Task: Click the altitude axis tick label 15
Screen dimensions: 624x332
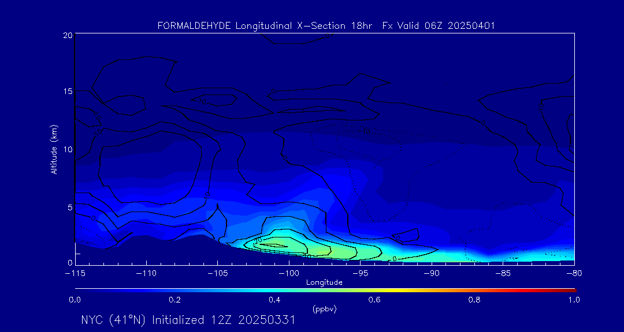Action: tap(67, 91)
